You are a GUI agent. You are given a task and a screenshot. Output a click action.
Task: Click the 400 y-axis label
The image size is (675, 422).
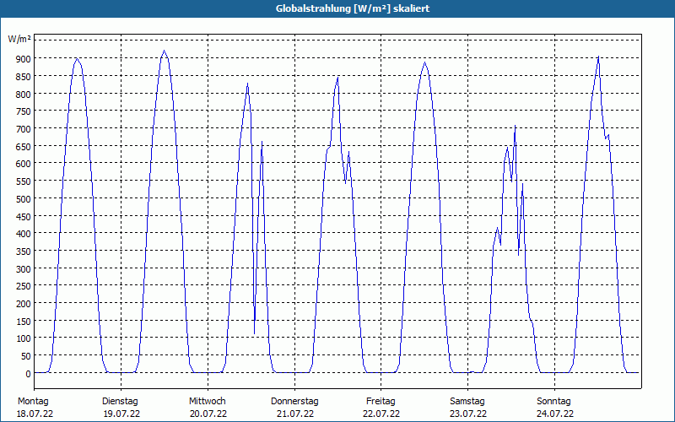coord(24,234)
